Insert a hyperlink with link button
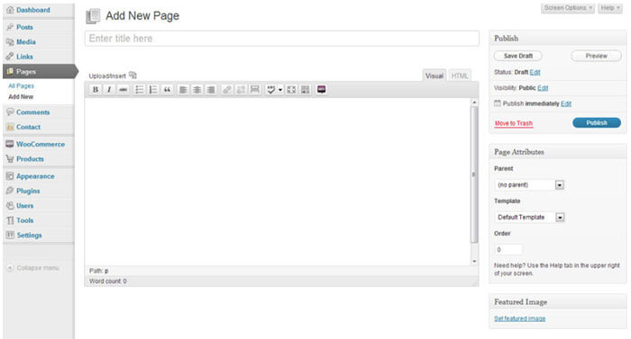Screen dimensions: 631x339 tap(227, 90)
